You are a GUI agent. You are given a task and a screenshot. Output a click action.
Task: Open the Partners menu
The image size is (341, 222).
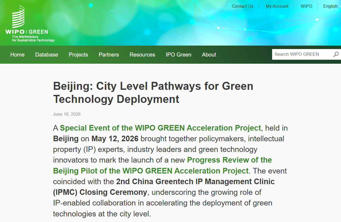coord(109,55)
